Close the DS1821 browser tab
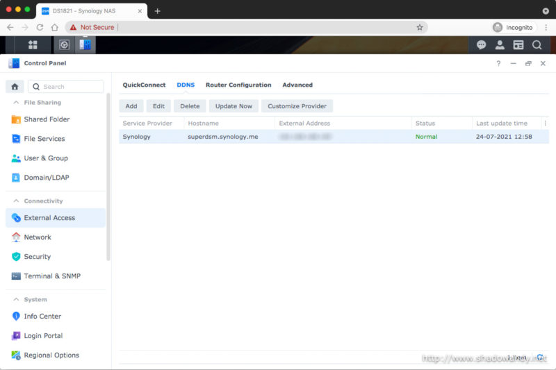This screenshot has height=370, width=556. [140, 11]
